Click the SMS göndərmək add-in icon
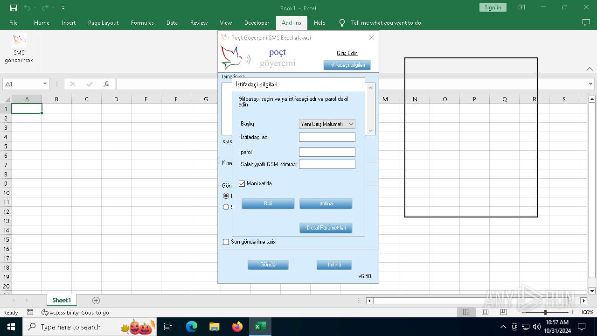Viewport: 597px width, 336px height. click(x=19, y=49)
